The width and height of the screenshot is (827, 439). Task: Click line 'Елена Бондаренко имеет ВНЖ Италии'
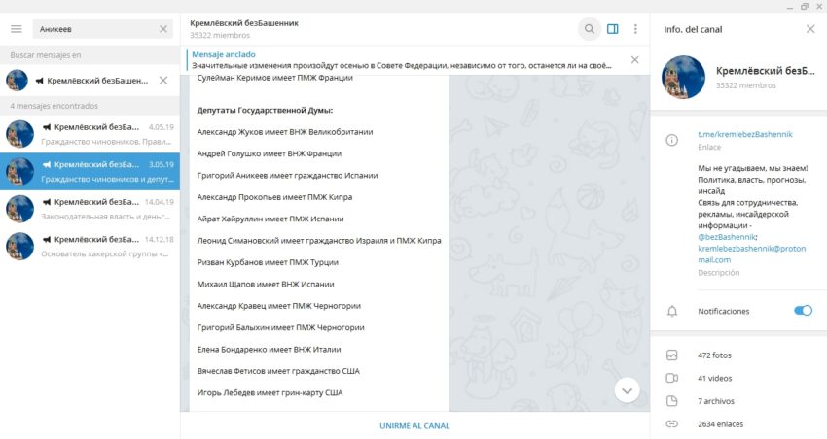(x=269, y=349)
